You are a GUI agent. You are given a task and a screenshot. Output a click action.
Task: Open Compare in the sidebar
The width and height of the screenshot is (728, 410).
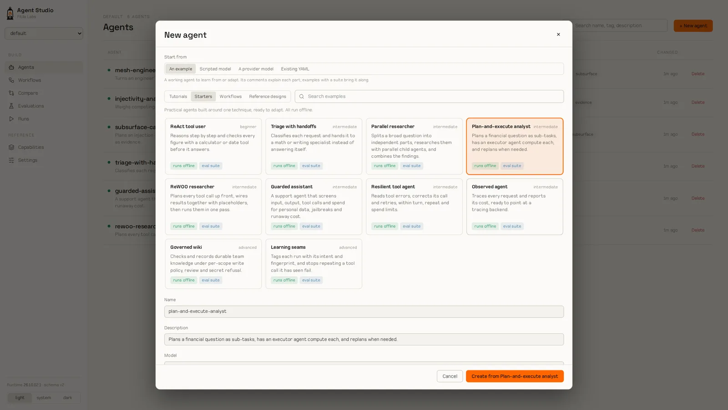click(44, 93)
